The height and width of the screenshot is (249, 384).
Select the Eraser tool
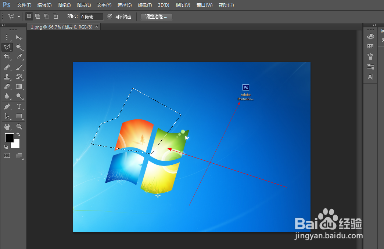pyautogui.click(x=7, y=86)
